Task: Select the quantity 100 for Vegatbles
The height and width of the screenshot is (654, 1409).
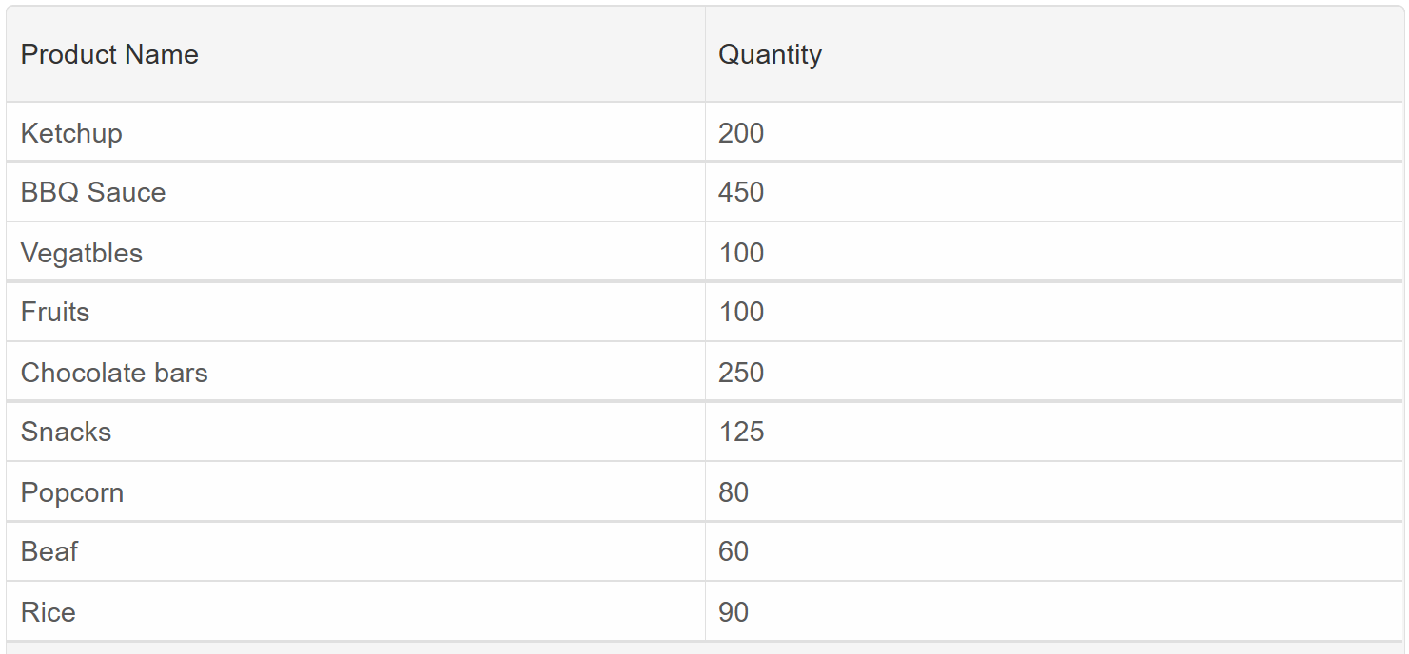Action: (x=1054, y=252)
